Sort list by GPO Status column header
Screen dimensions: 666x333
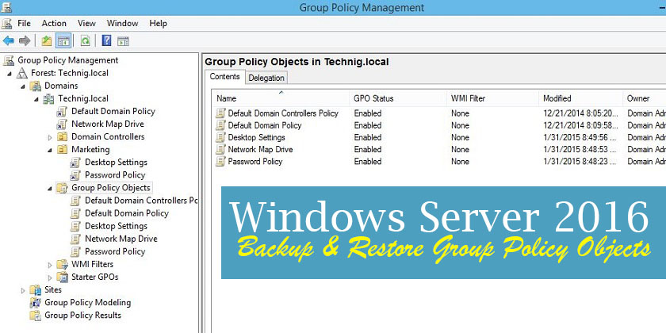398,98
